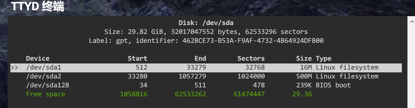Click the Size column header

[x=304, y=58]
